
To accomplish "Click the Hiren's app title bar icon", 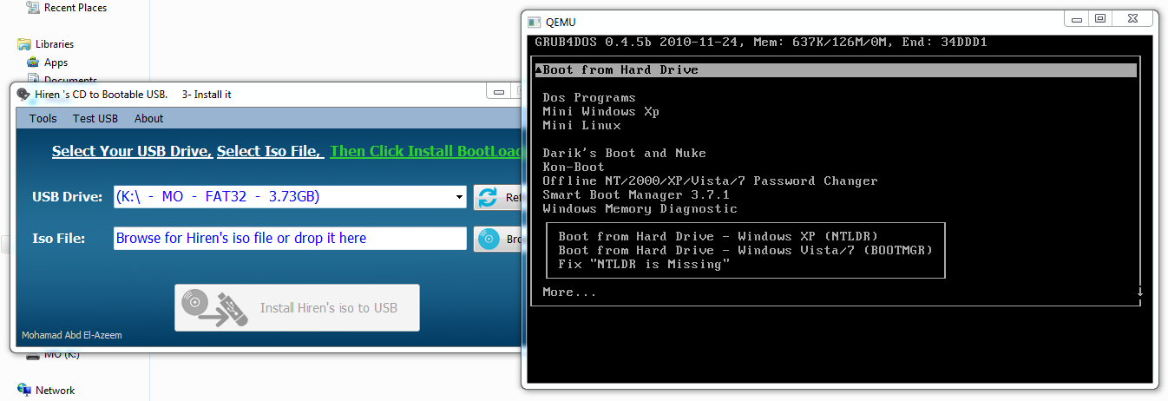I will tap(23, 94).
